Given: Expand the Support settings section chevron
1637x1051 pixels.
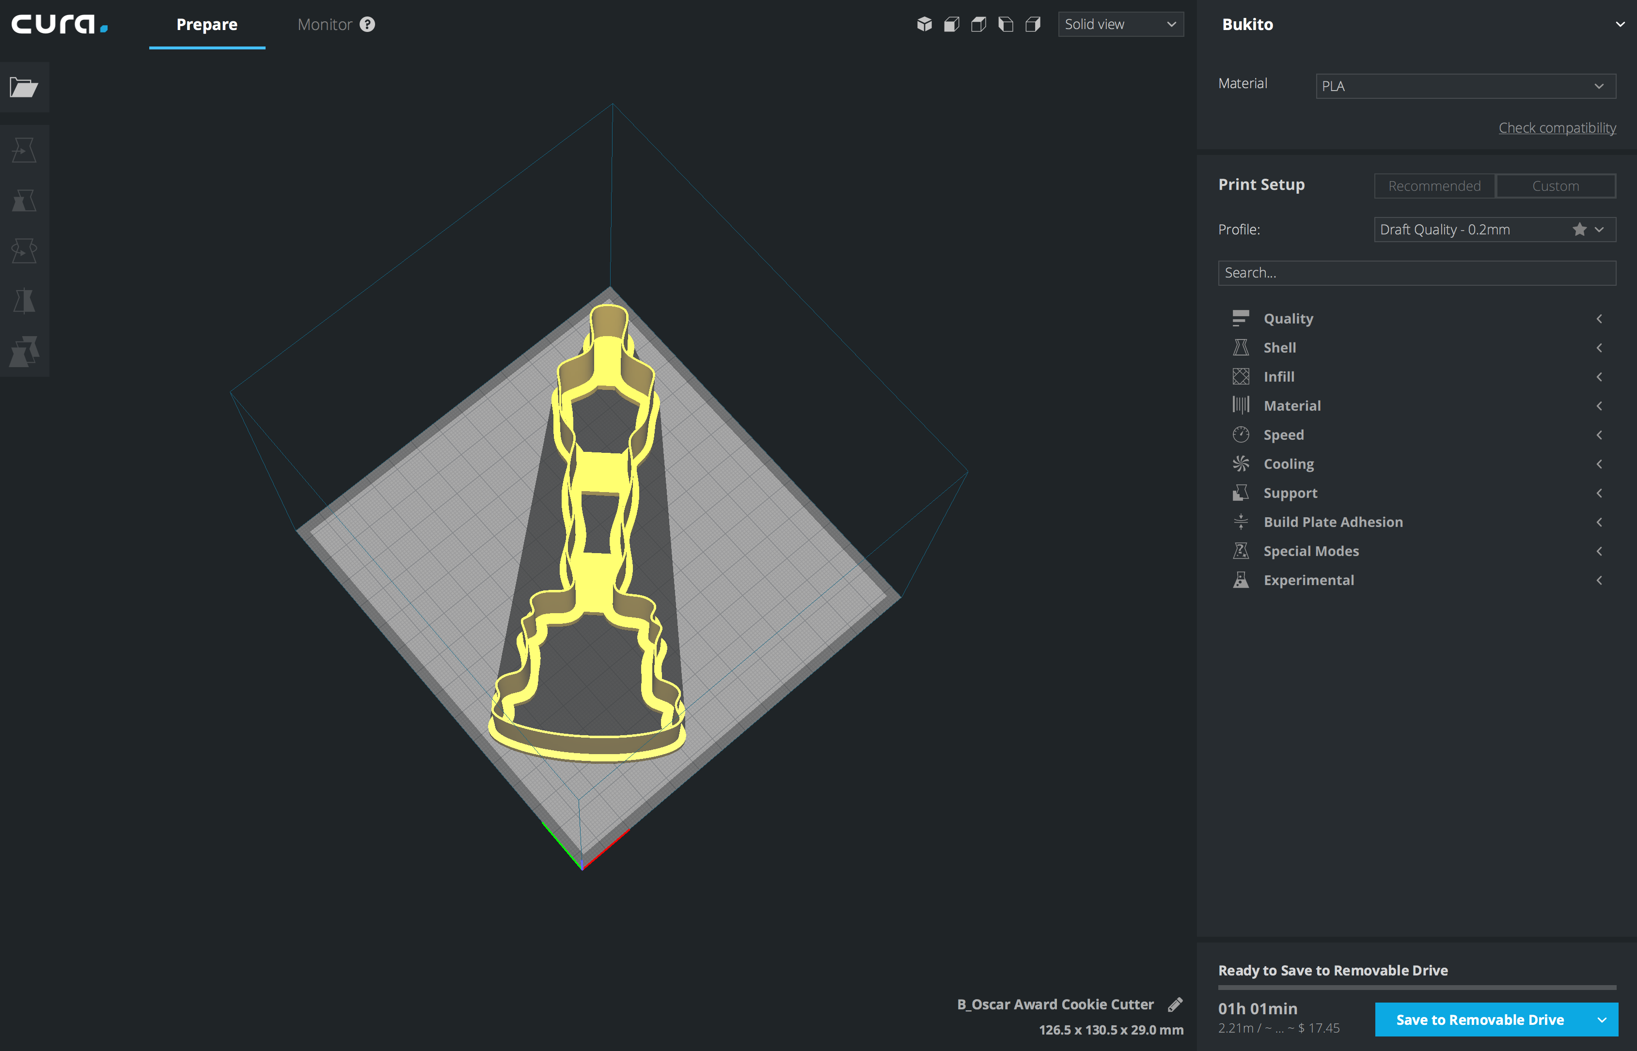Looking at the screenshot, I should click(1599, 493).
